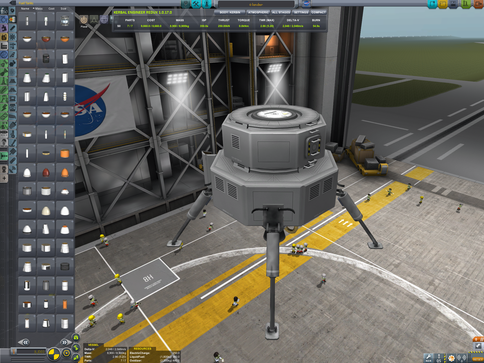Add a custom category with plus button
Viewport: 484px width, 363px height.
click(x=4, y=178)
